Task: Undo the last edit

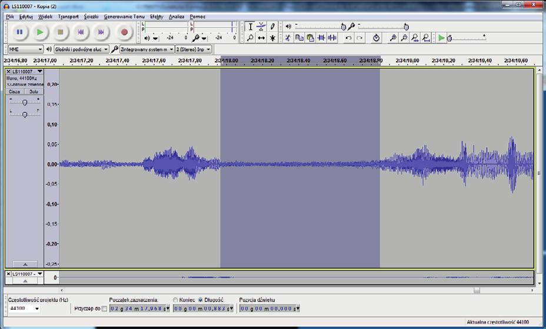Action: (348, 38)
